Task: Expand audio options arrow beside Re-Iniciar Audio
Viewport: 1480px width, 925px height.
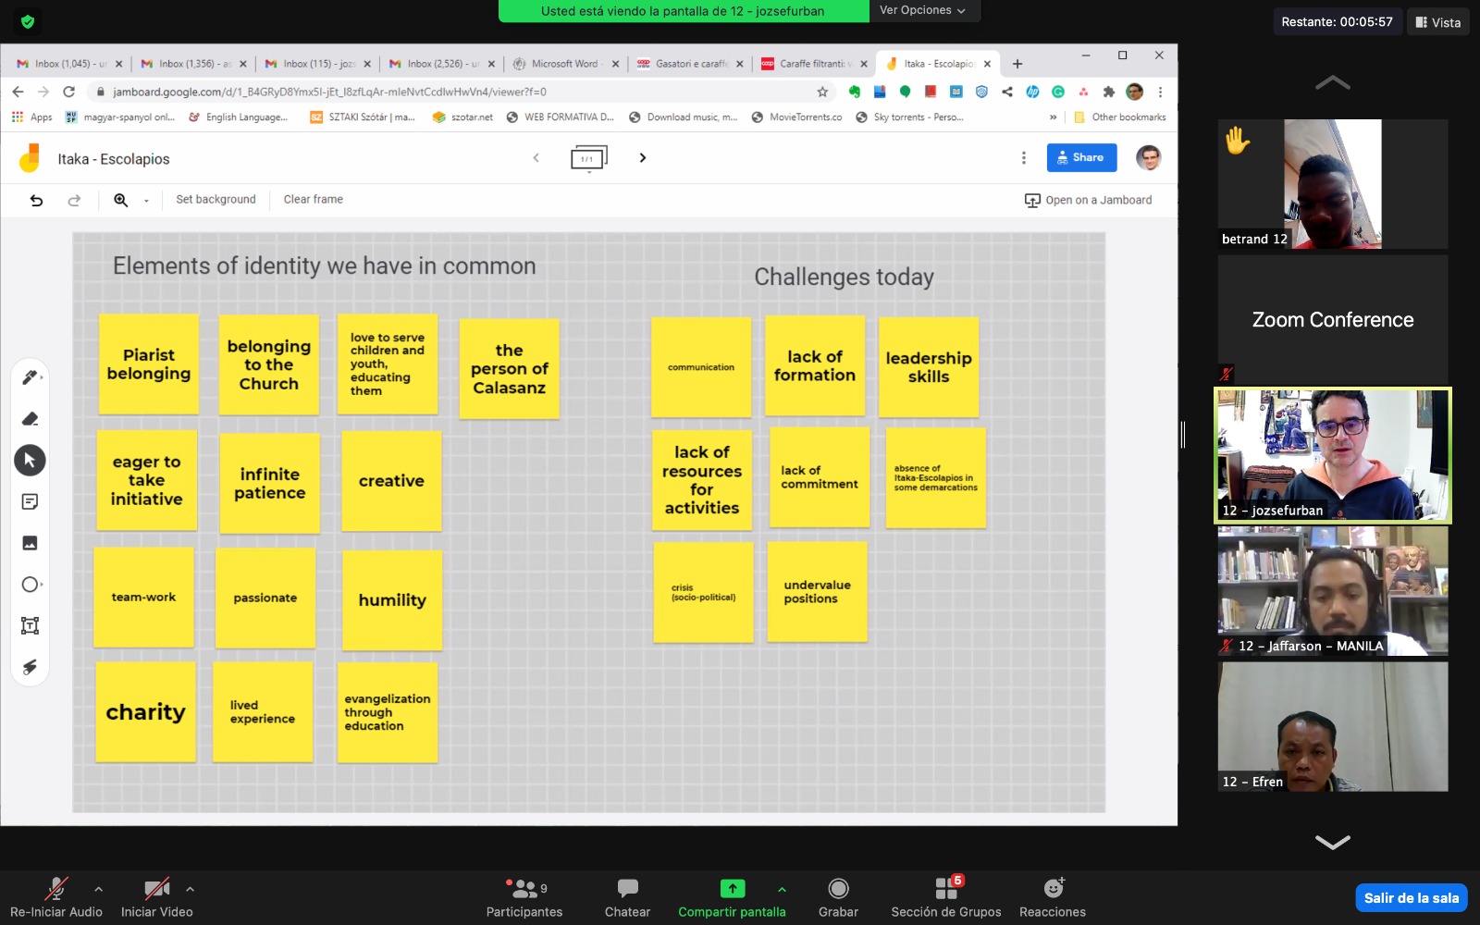Action: [x=99, y=889]
